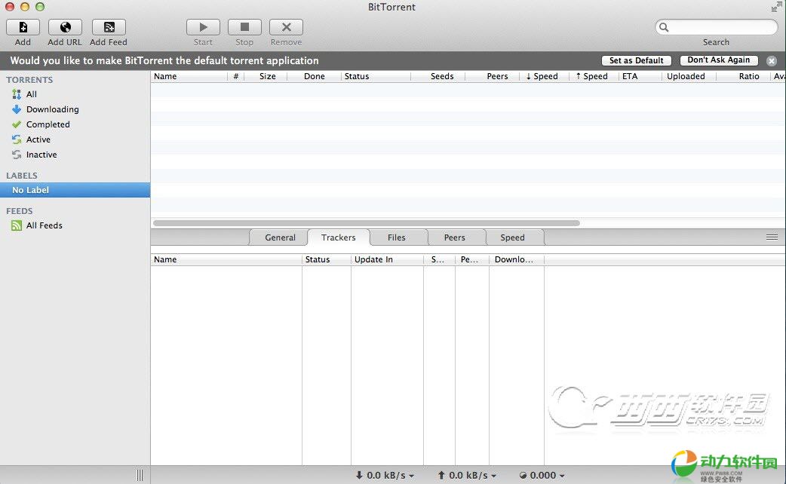The height and width of the screenshot is (484, 786).
Task: Click the Set as Default button
Action: click(637, 60)
